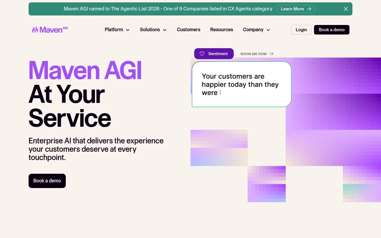This screenshot has height=238, width=381.
Task: Click the banner text about Agentic List 2026
Action: click(168, 9)
